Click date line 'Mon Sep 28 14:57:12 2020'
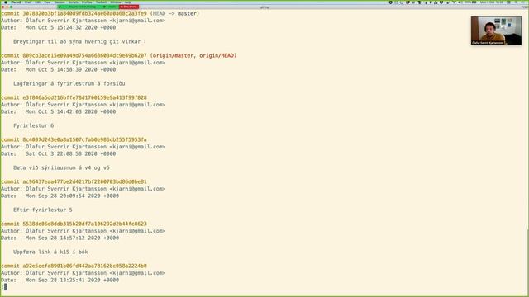This screenshot has height=297, width=529. (63, 238)
